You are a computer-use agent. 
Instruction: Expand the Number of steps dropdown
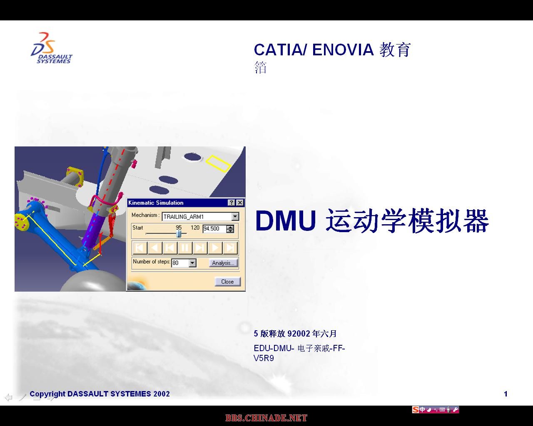pyautogui.click(x=192, y=263)
